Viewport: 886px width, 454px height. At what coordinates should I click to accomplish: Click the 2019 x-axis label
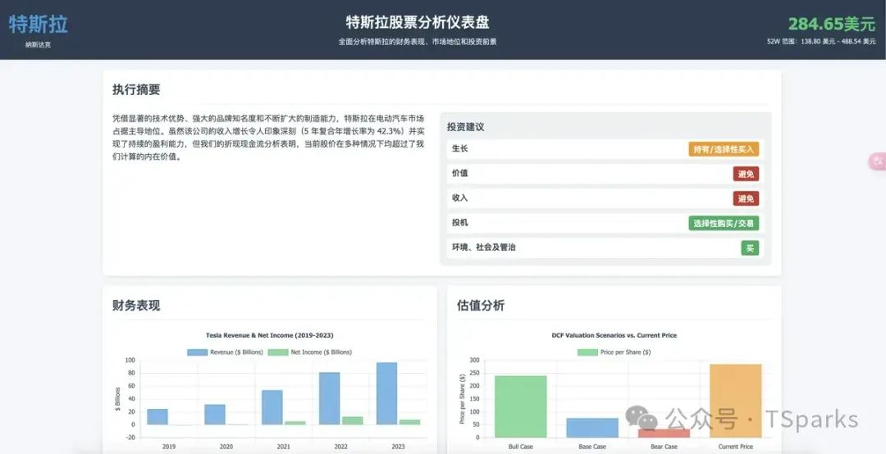(x=169, y=447)
